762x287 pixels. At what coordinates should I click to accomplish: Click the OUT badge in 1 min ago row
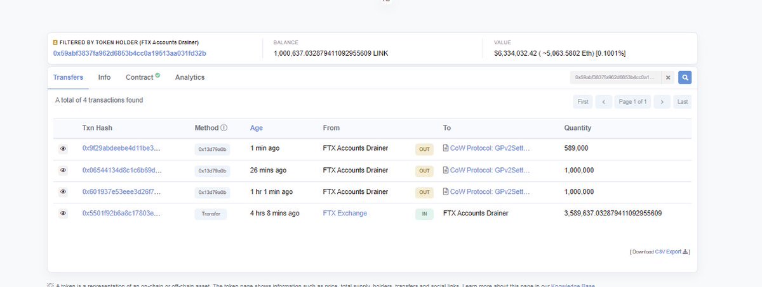pos(424,150)
